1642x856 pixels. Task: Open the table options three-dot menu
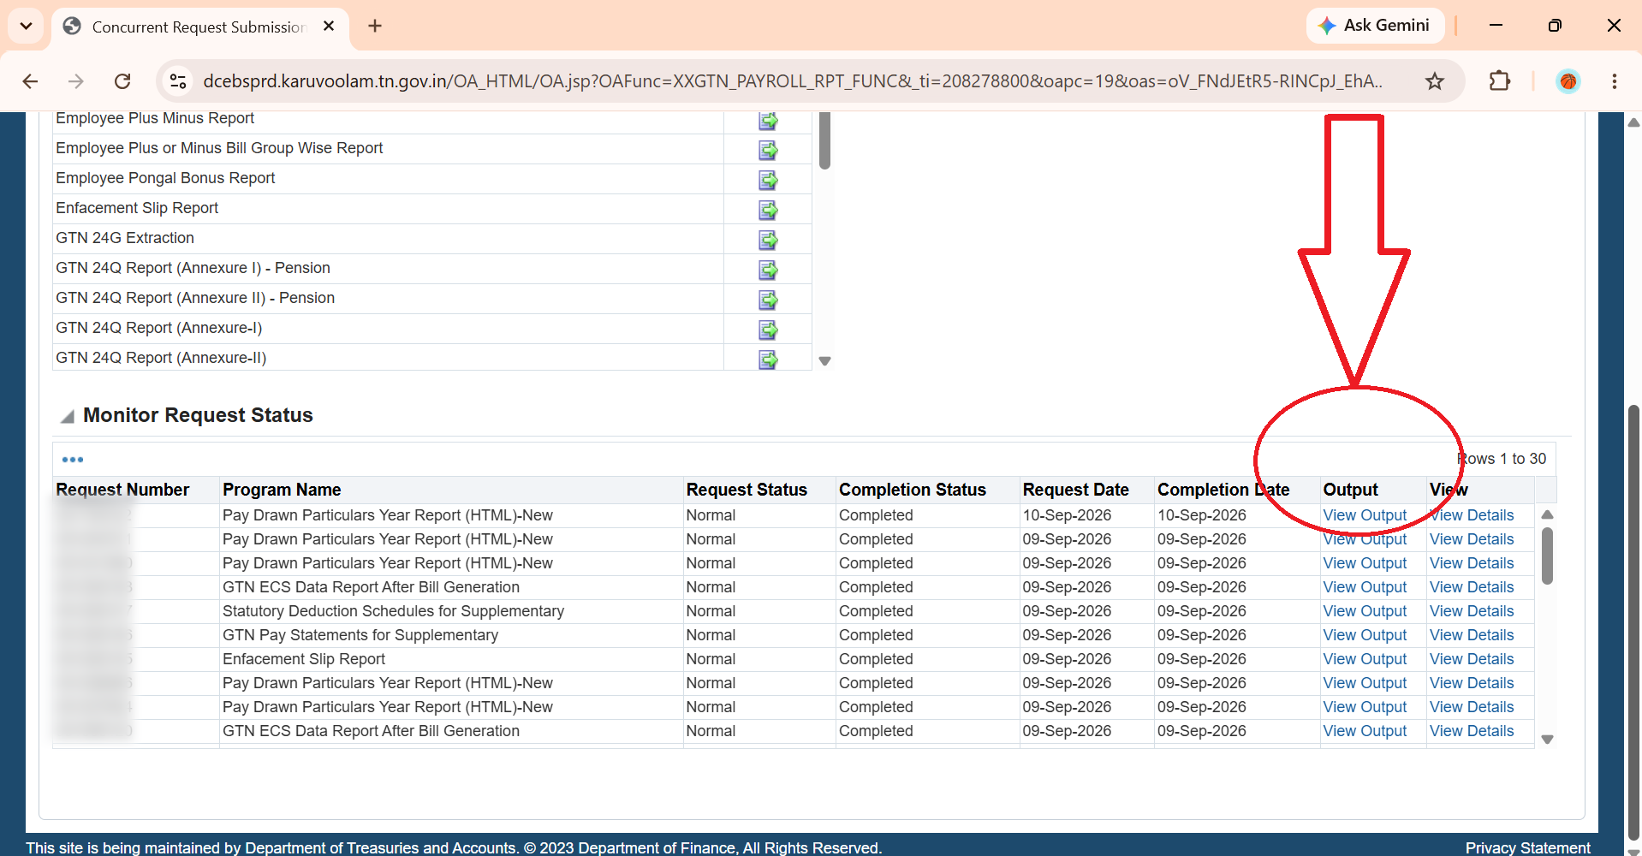tap(73, 460)
